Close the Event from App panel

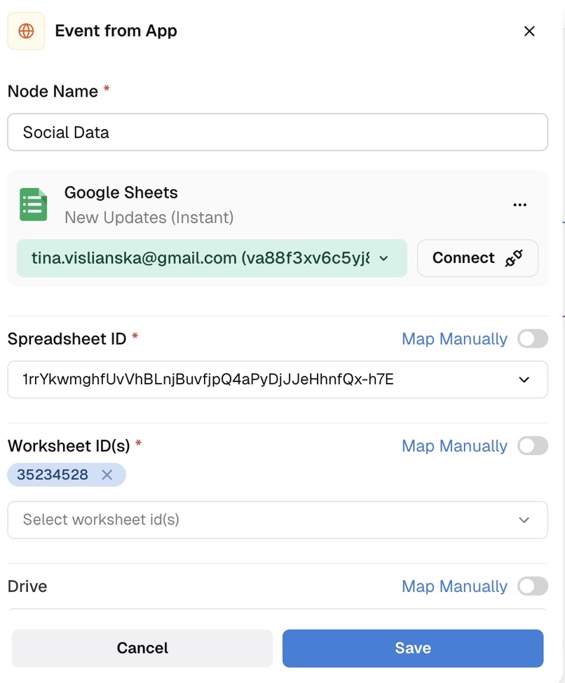529,31
